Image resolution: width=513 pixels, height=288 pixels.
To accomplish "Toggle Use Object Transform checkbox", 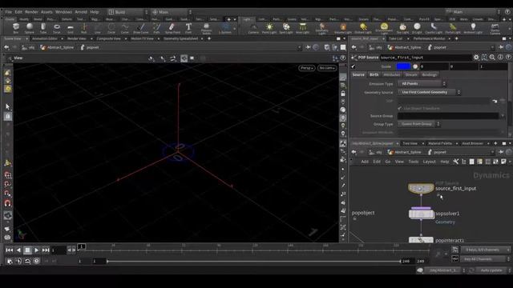I will point(399,108).
